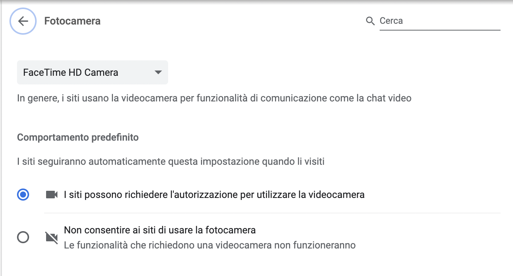Click the divider line between the two camera options

point(272,213)
